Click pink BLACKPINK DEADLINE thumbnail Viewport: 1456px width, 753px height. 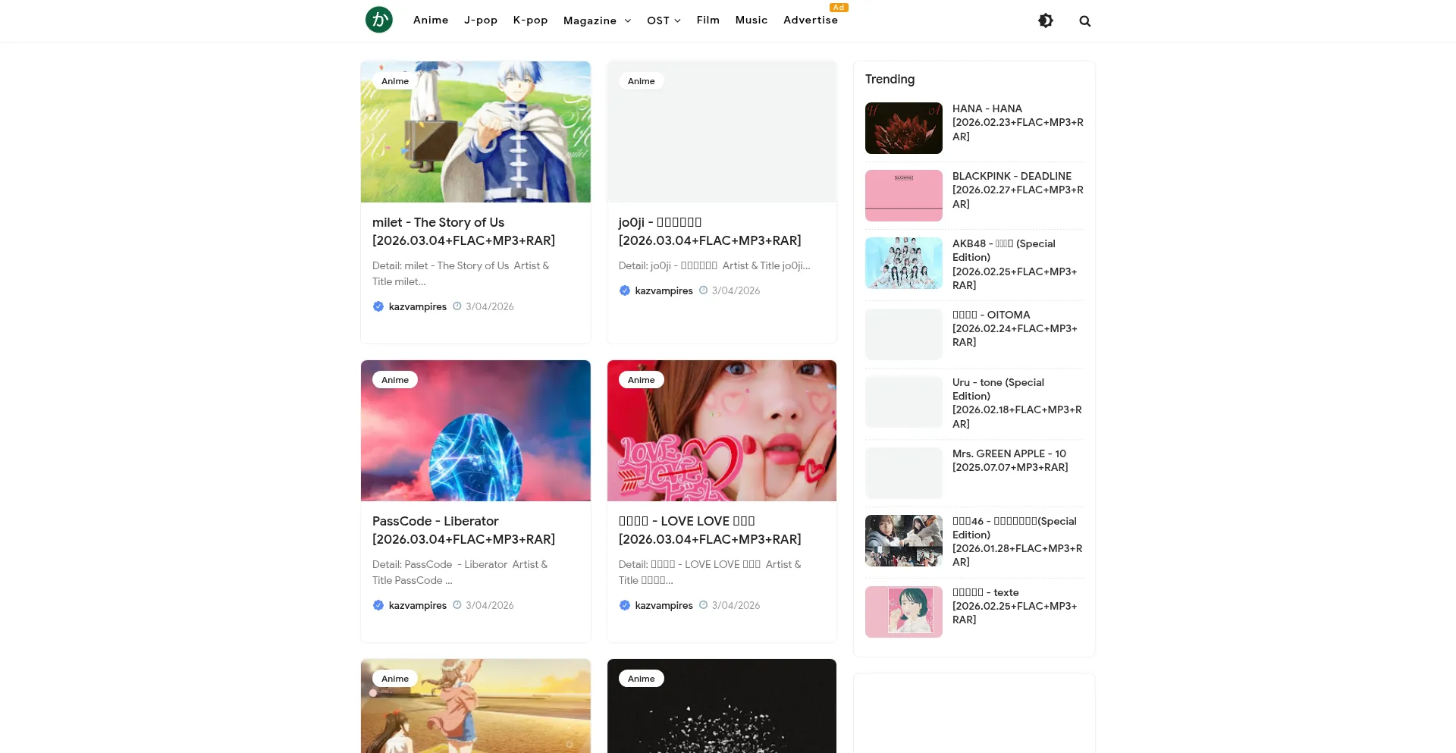click(x=904, y=196)
